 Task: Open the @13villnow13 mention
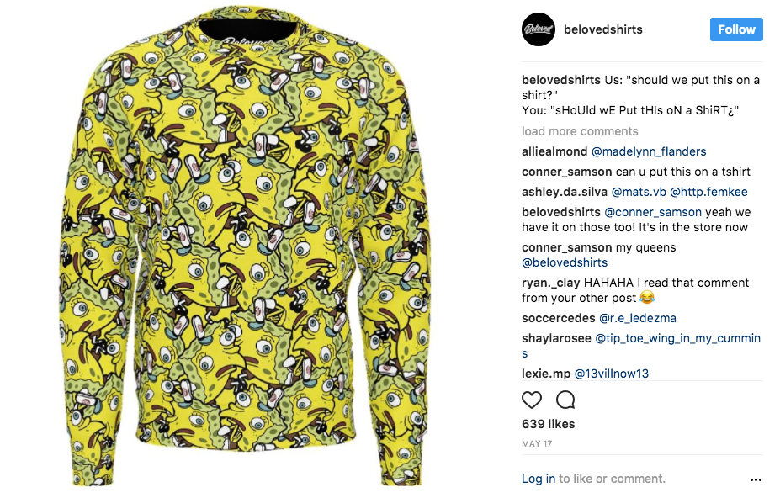pos(612,373)
